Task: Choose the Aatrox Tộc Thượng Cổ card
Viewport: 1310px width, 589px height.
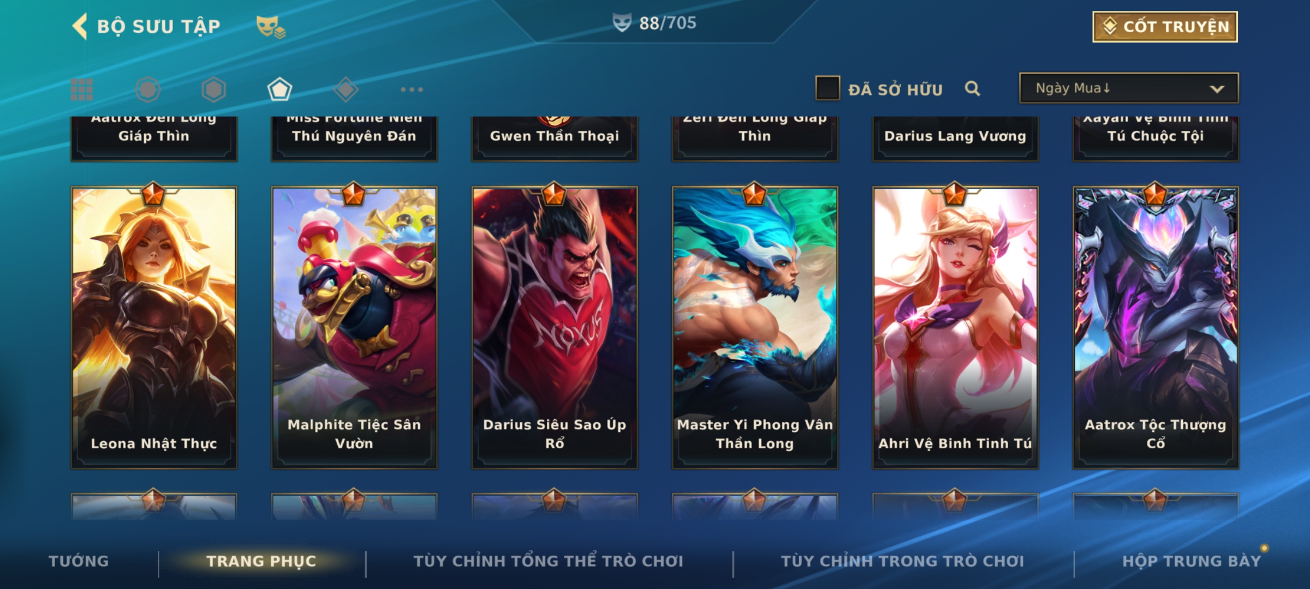Action: pos(1156,327)
